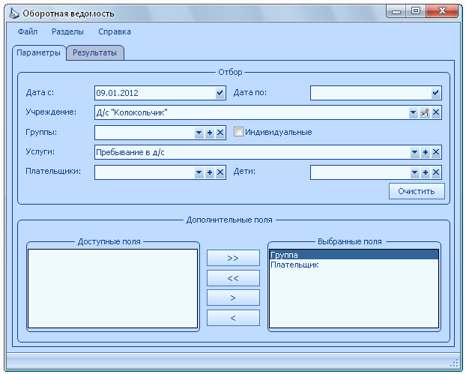Expand the Плательщики dropdown list
The width and height of the screenshot is (466, 374).
click(x=199, y=172)
